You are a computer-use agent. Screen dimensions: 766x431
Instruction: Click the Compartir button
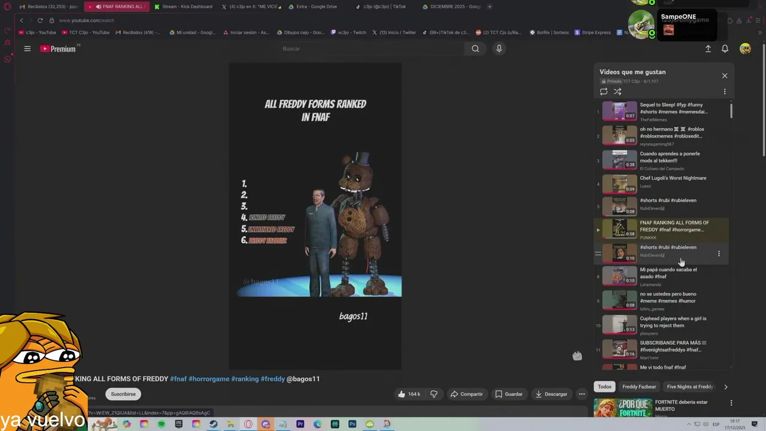click(467, 394)
